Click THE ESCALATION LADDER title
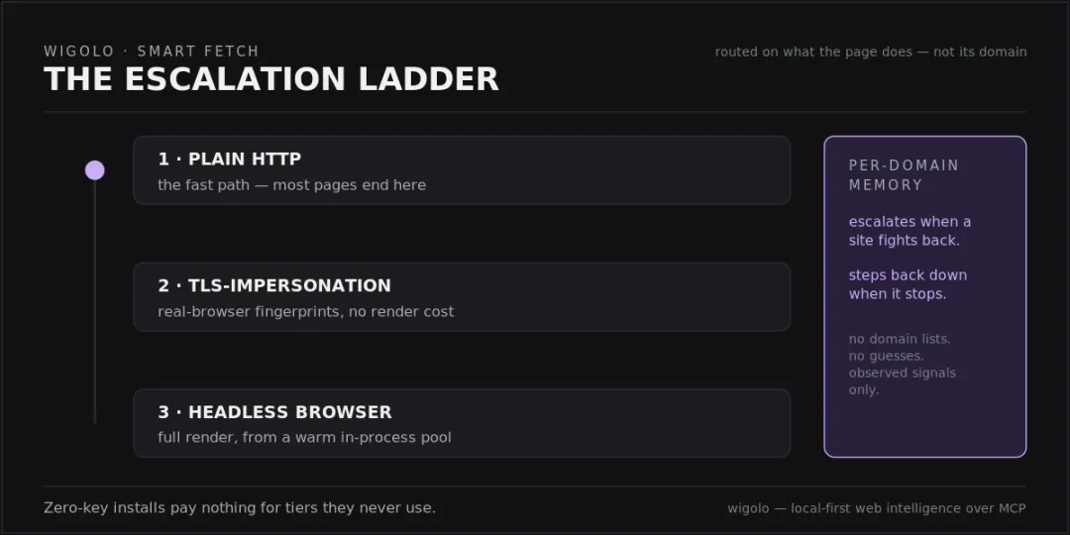Viewport: 1070px width, 535px height. tap(271, 79)
